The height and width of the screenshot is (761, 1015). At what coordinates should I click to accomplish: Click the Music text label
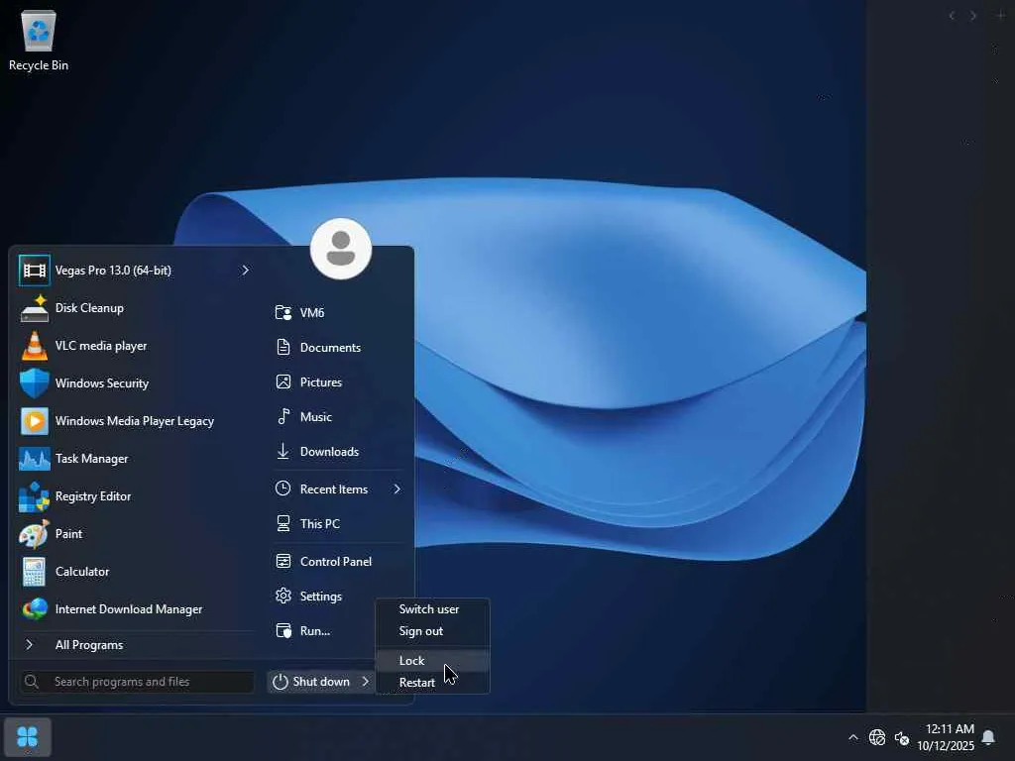pyautogui.click(x=316, y=417)
